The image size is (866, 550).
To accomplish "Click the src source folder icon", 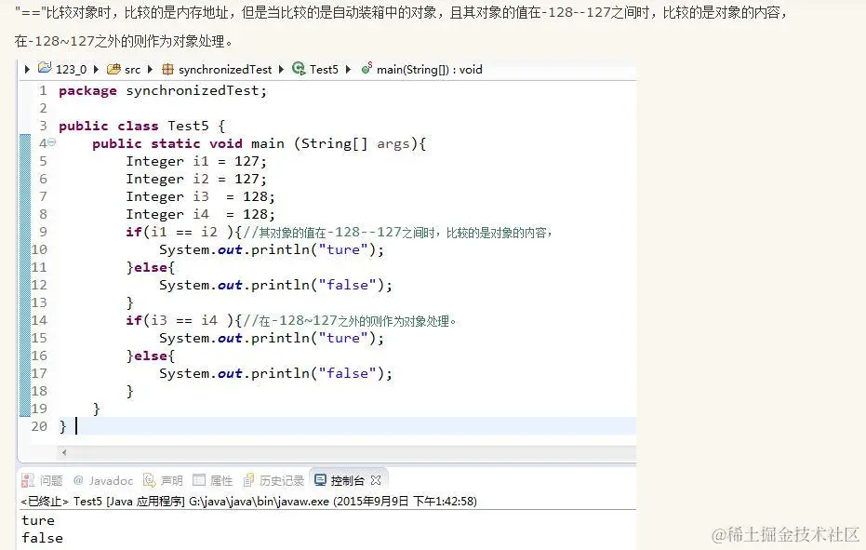I will click(113, 69).
